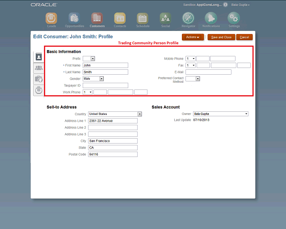
Task: Open the Schedule calendar icon
Action: coord(143,18)
